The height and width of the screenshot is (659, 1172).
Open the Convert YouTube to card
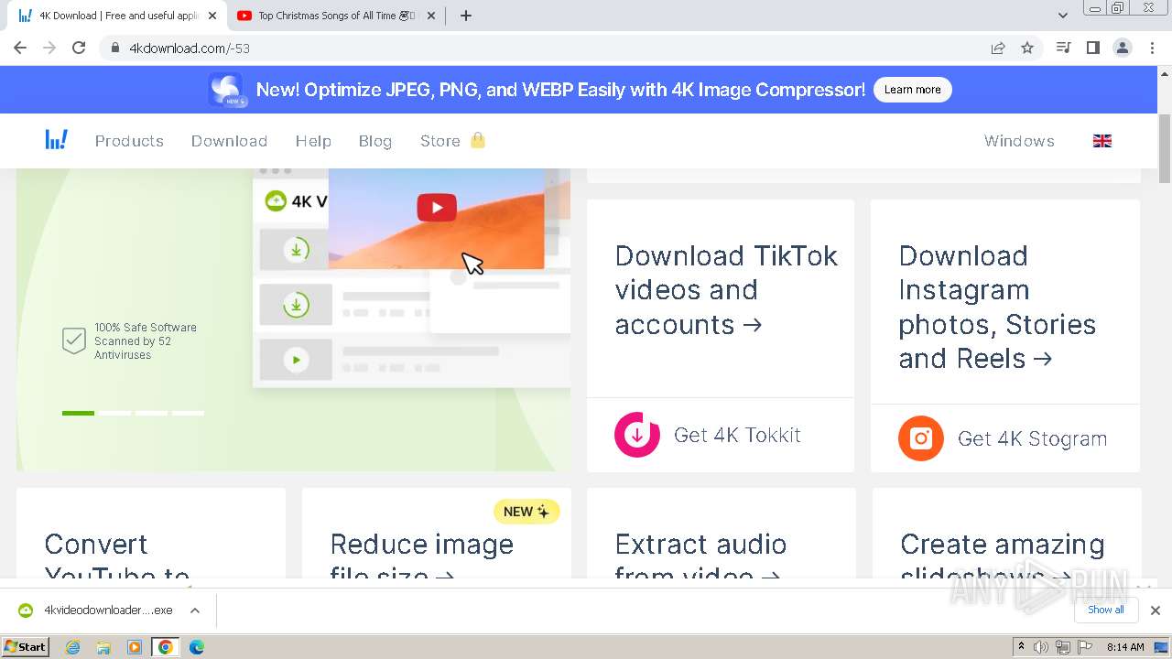151,533
